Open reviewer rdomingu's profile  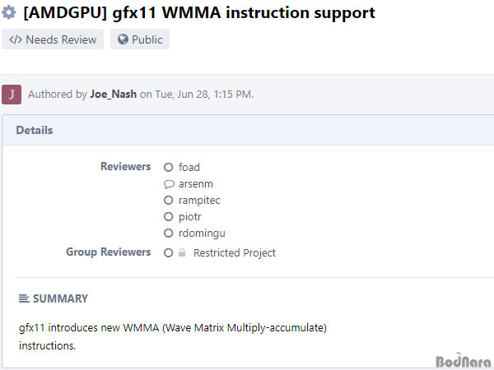pos(202,234)
